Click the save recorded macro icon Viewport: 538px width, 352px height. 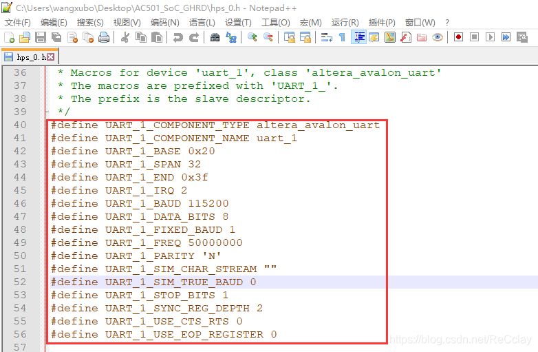click(522, 37)
